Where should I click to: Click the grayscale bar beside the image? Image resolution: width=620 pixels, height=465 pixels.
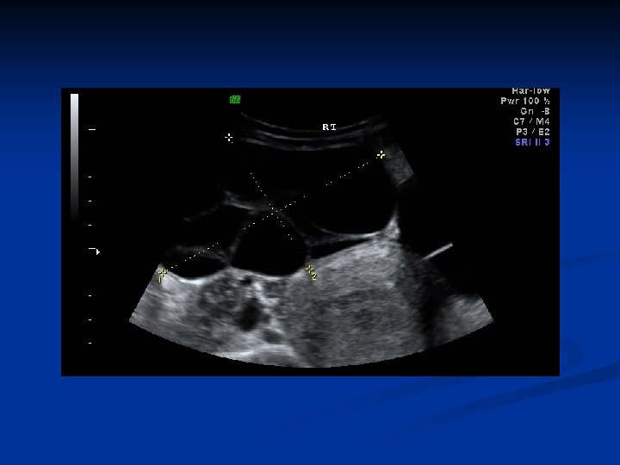point(74,157)
